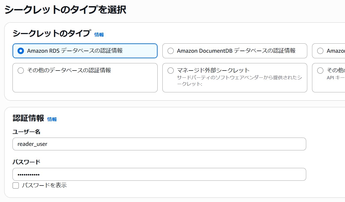Pick the マネージド外部シークレット radio button

[x=171, y=71]
